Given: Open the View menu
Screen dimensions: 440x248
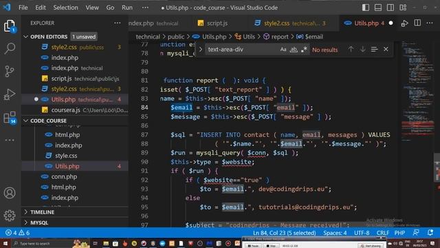Looking at the screenshot, I should pos(92,8).
